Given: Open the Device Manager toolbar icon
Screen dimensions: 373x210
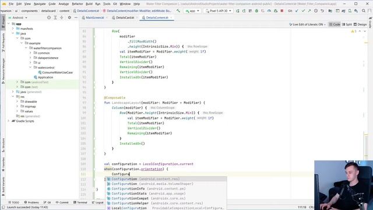Looking at the screenshot, I should pos(350,10).
